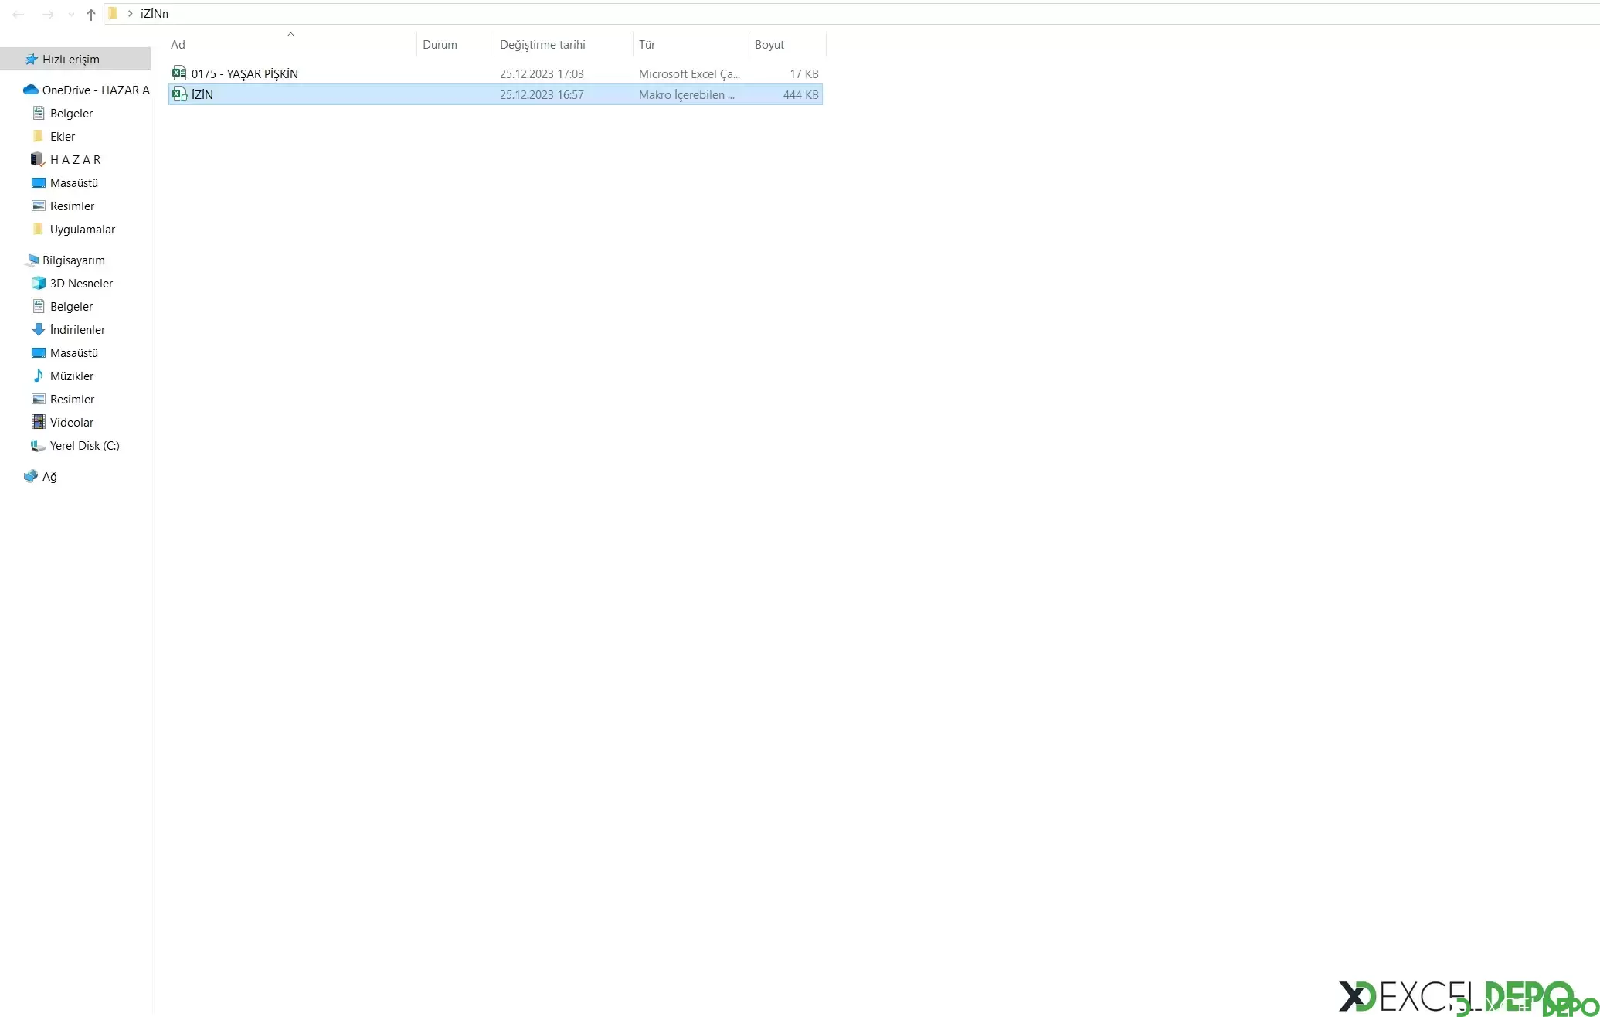Open Bilgisayarım in navigation pane

(73, 260)
